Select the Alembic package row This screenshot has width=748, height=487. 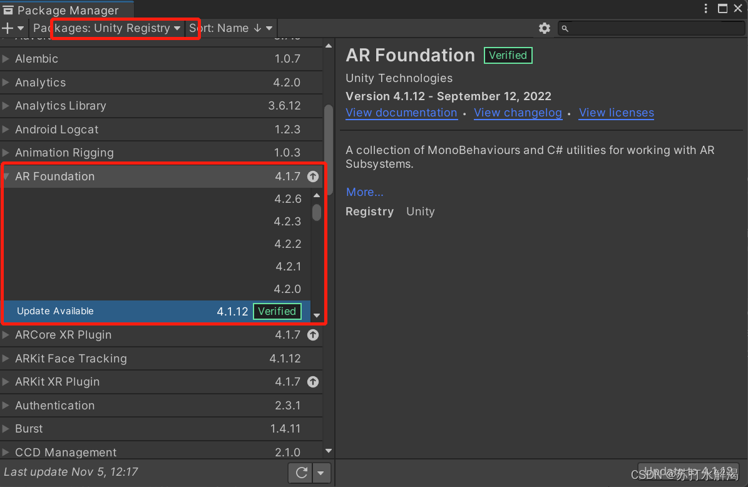coord(161,59)
